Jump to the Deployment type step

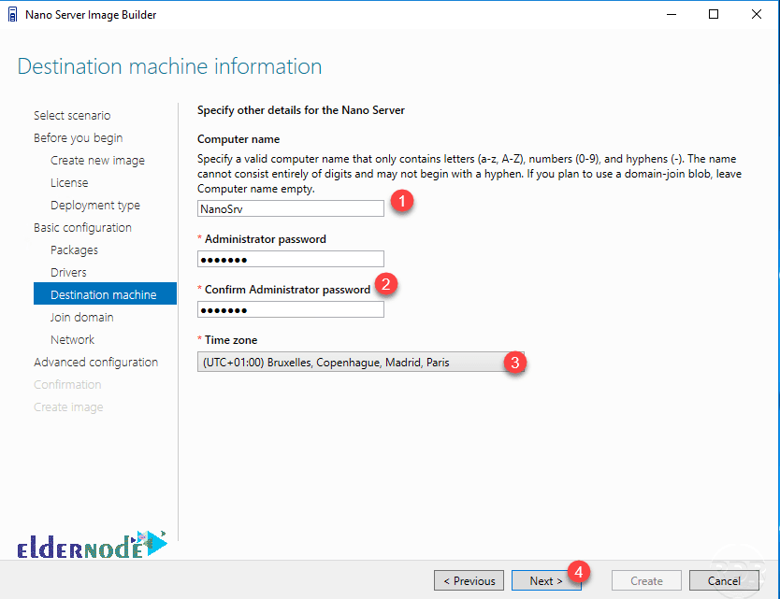95,206
